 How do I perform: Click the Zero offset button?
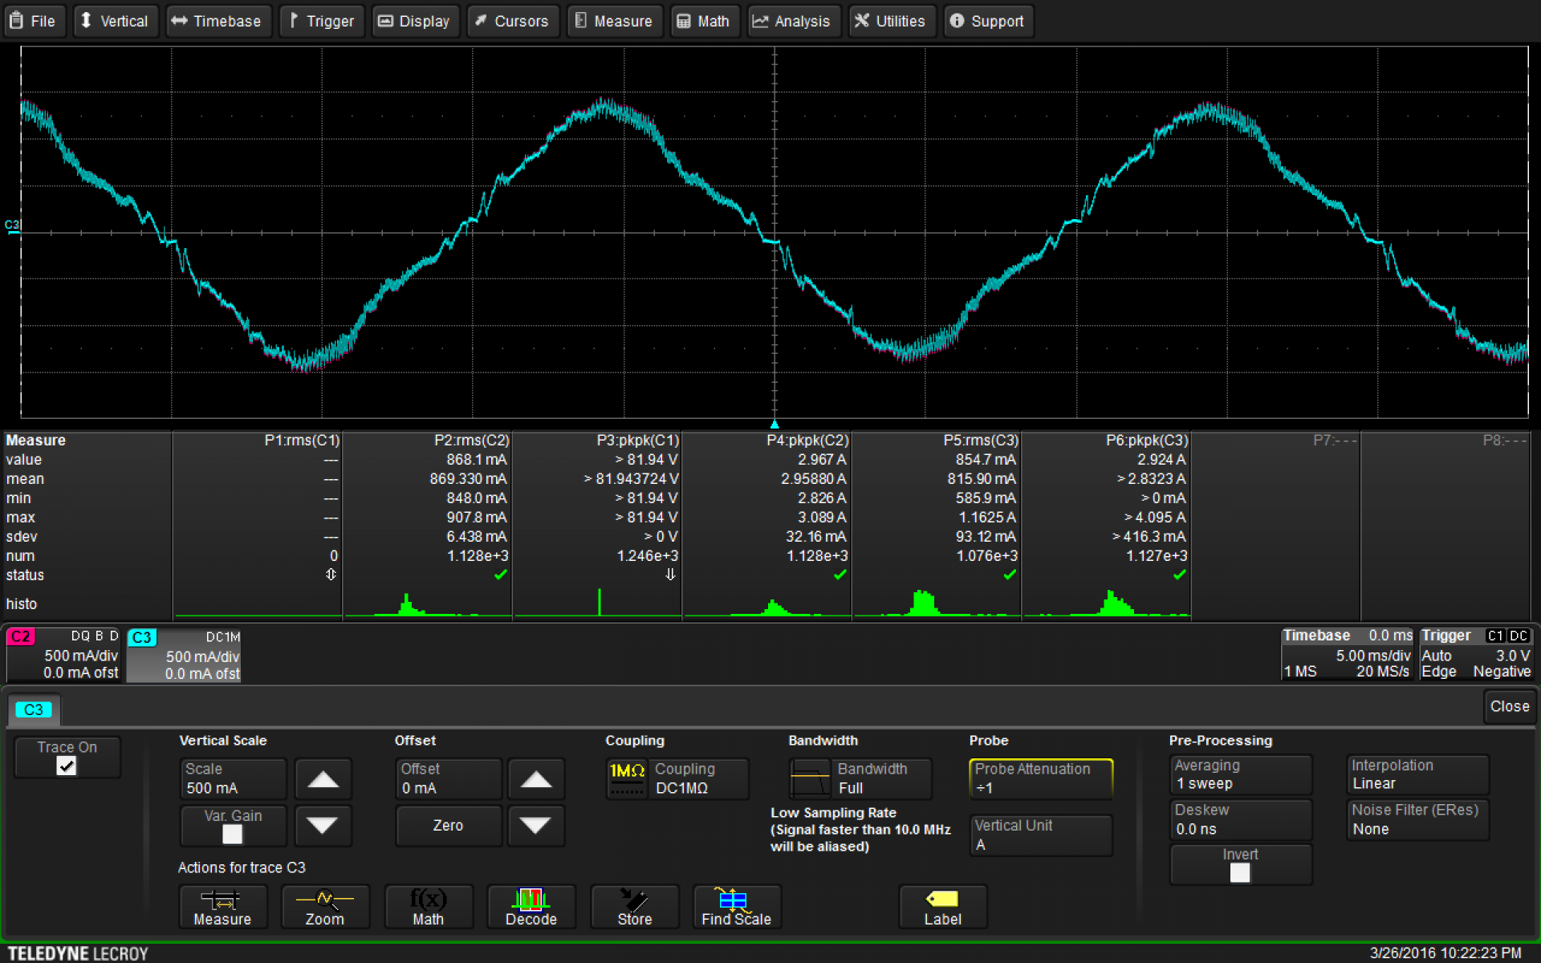pyautogui.click(x=448, y=825)
